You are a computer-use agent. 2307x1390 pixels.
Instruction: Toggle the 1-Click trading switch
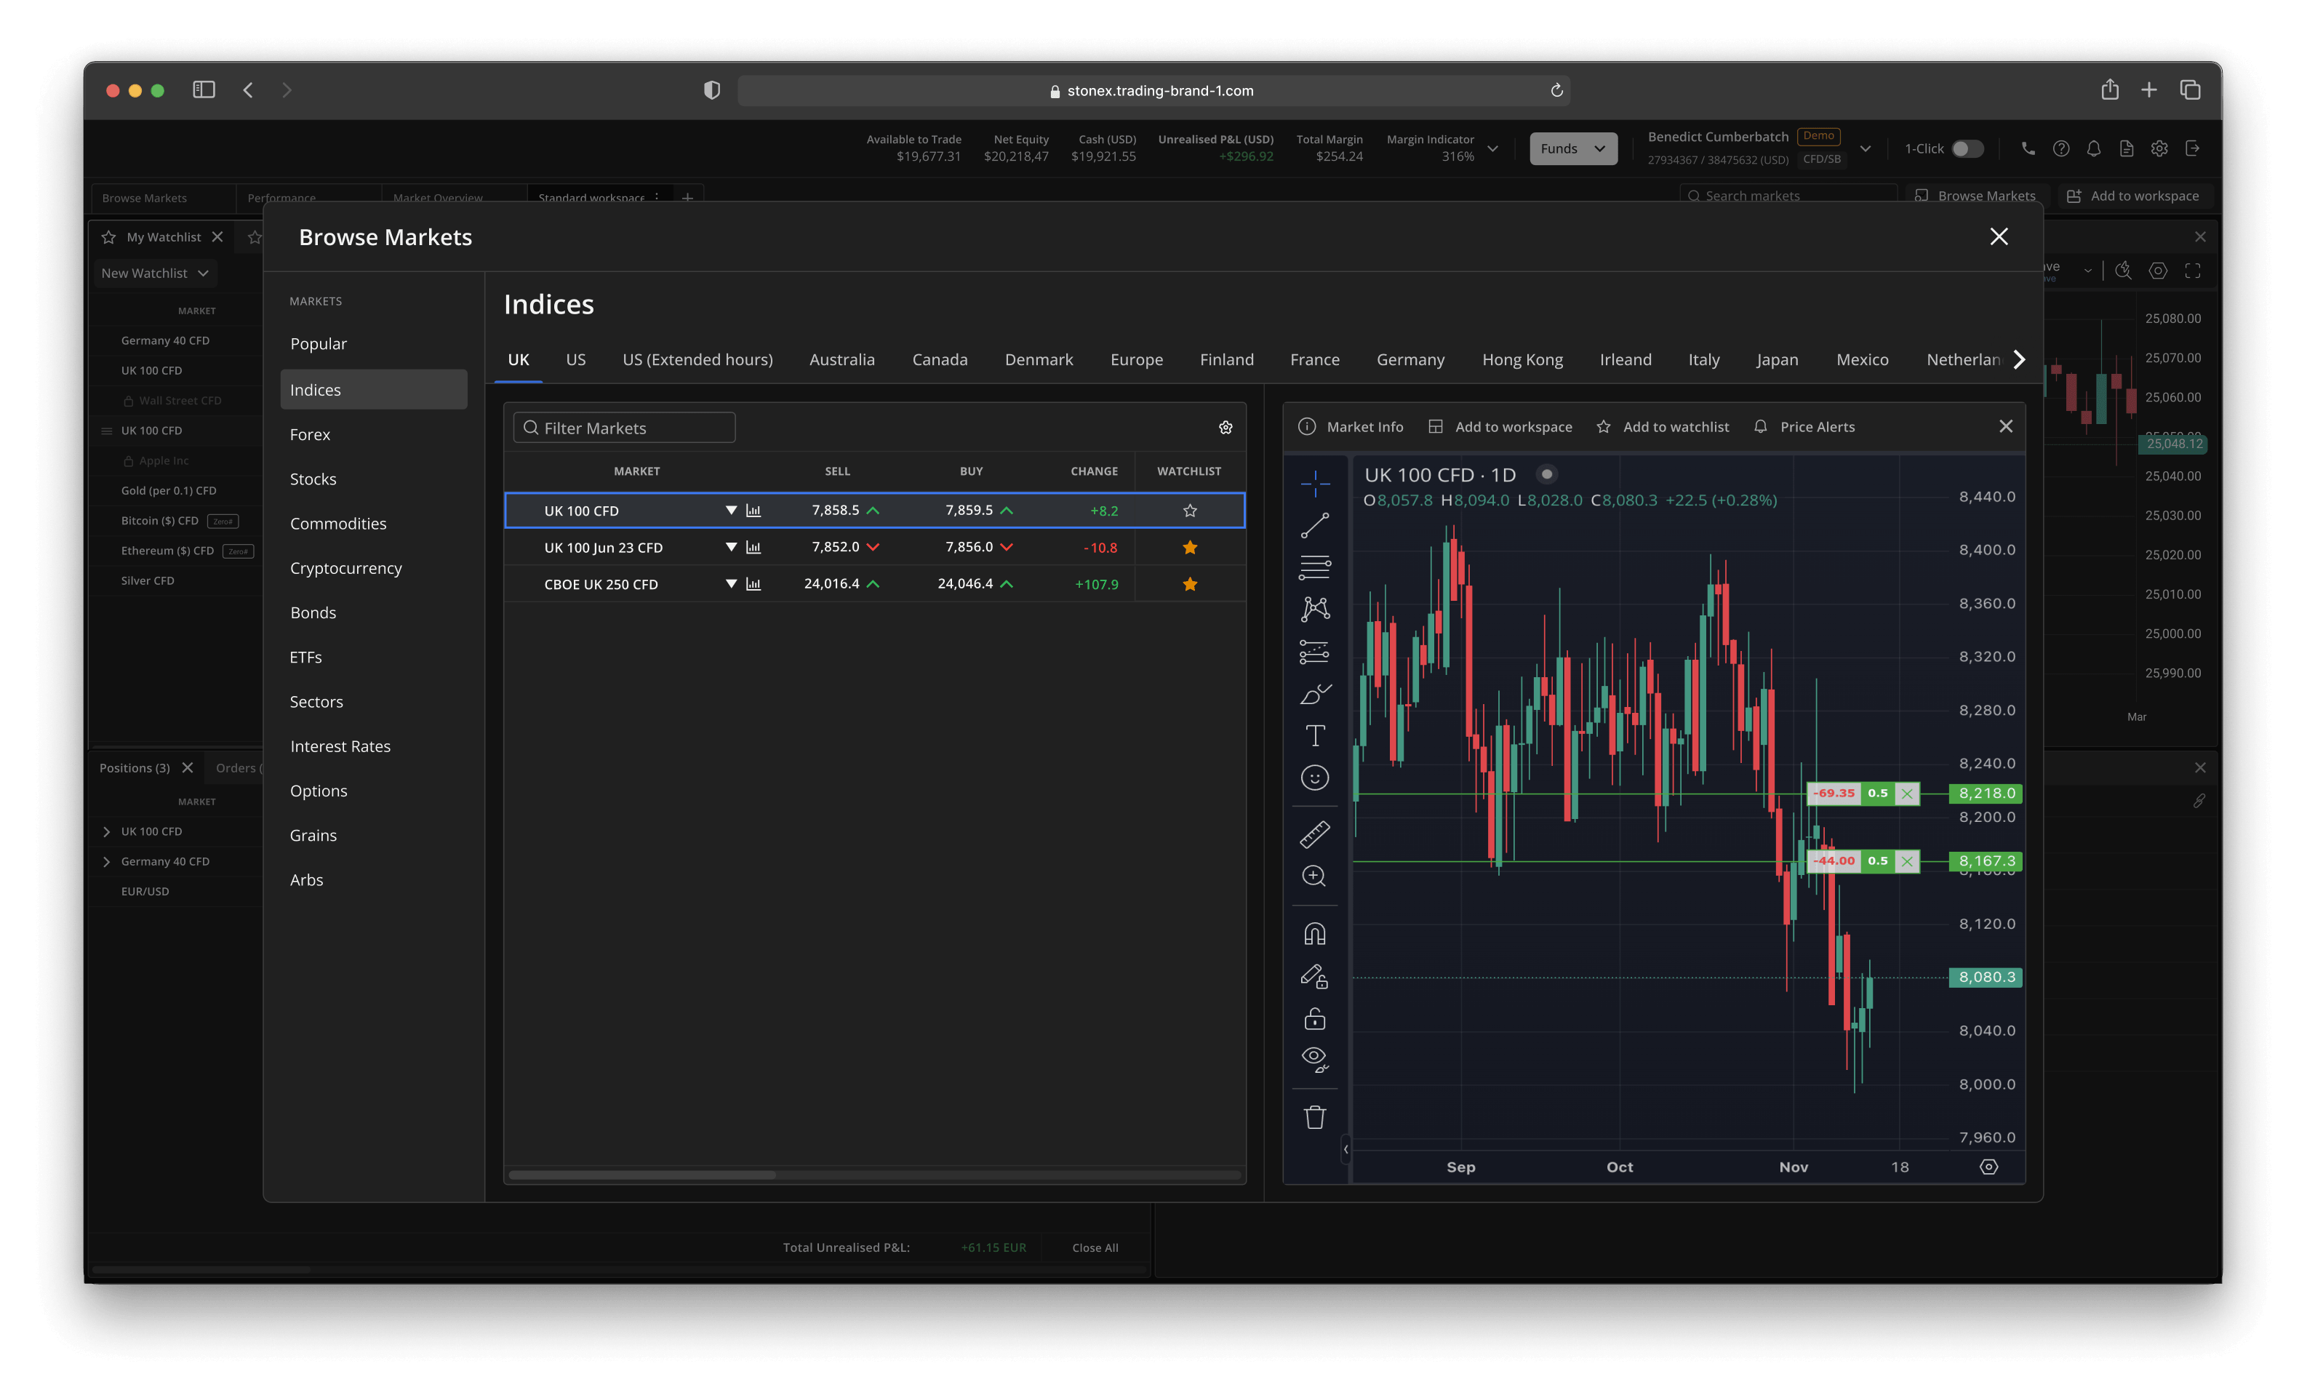pyautogui.click(x=1966, y=149)
